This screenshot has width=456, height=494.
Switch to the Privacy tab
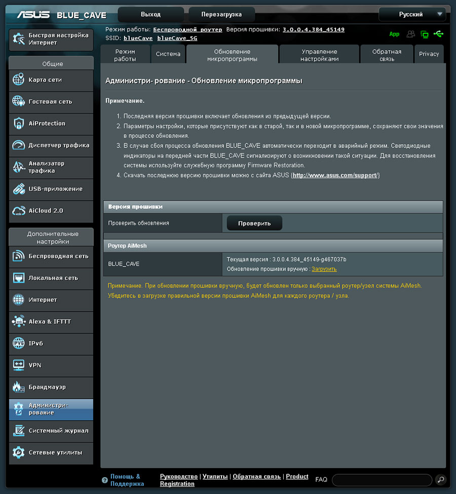(429, 54)
